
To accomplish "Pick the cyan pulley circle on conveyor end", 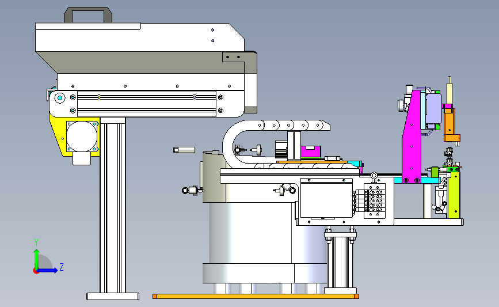I will pyautogui.click(x=60, y=98).
